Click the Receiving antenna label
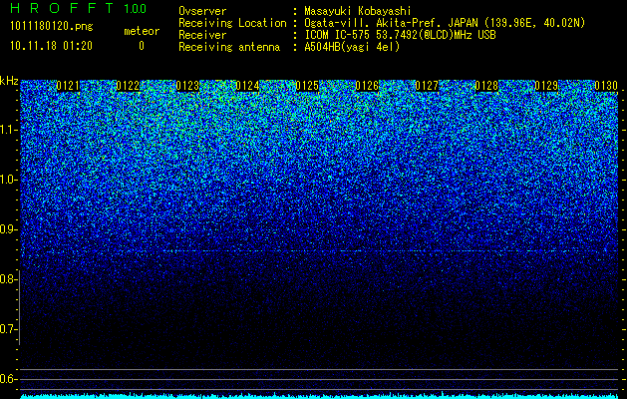 [x=229, y=47]
